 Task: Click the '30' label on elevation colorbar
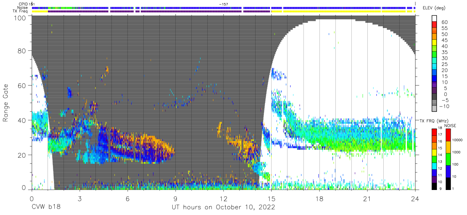pos(444,58)
